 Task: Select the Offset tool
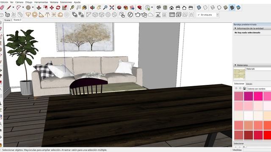click(x=45, y=8)
